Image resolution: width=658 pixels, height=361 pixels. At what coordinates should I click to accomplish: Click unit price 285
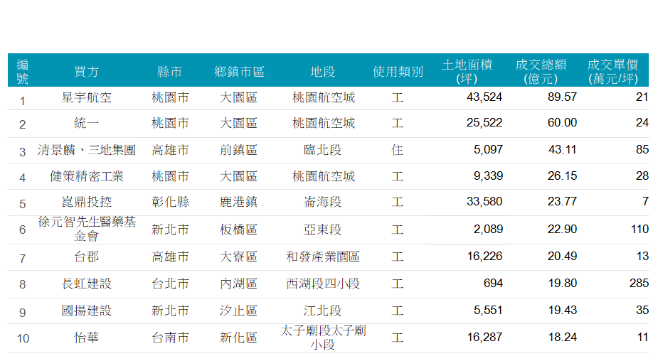tap(639, 284)
